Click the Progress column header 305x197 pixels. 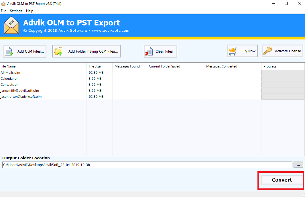pos(283,66)
